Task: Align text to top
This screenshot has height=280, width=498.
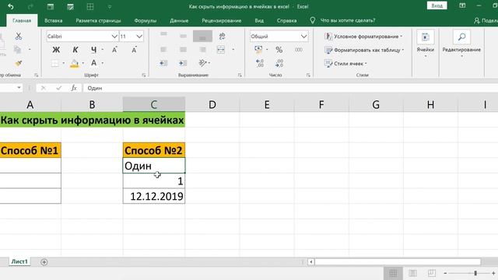Action: pyautogui.click(x=163, y=34)
